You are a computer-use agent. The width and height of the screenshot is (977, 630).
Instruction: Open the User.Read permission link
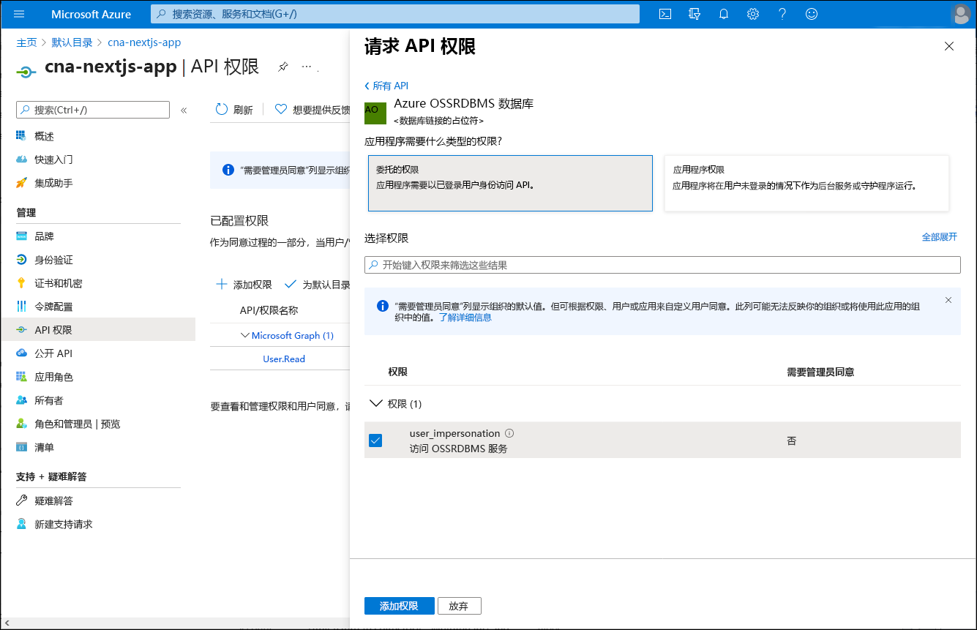click(x=284, y=359)
